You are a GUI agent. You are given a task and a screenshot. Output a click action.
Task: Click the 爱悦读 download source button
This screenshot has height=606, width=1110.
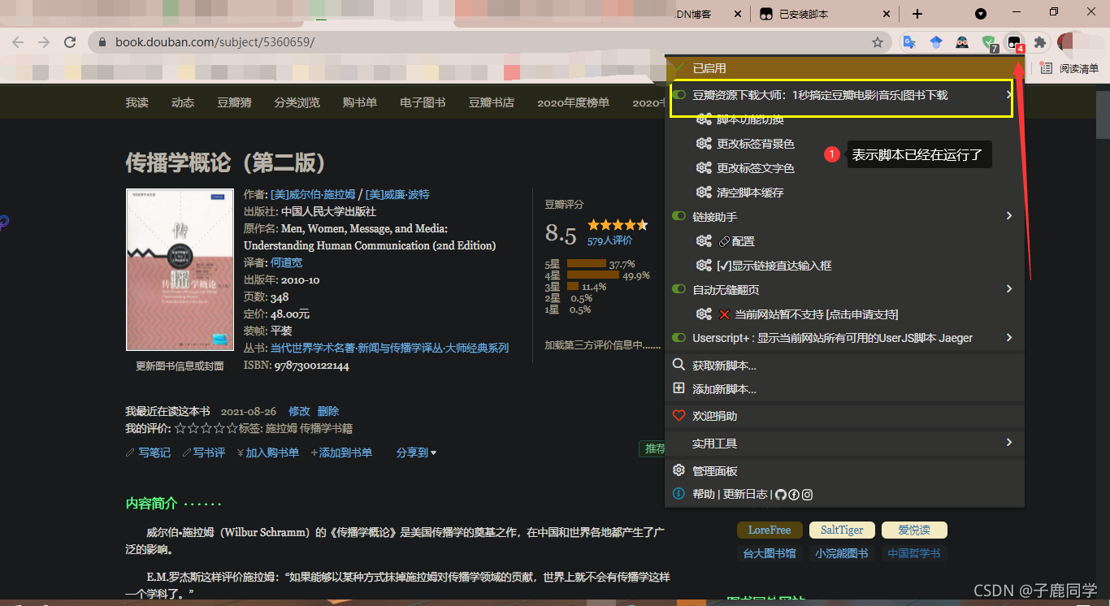pyautogui.click(x=914, y=530)
